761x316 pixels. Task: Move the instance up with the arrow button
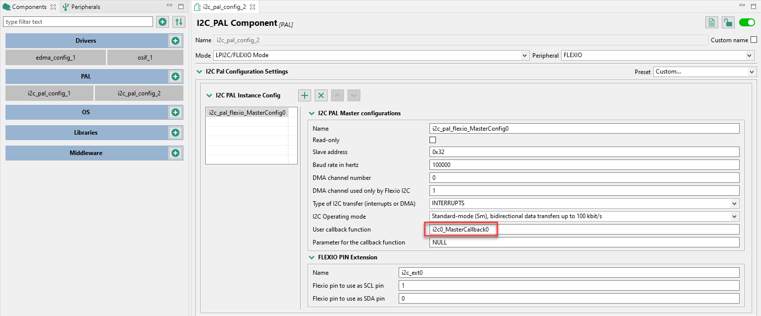click(x=338, y=95)
